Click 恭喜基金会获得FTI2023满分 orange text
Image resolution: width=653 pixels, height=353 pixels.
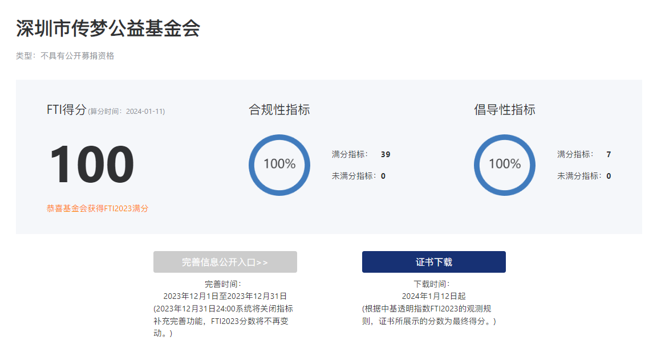click(97, 208)
